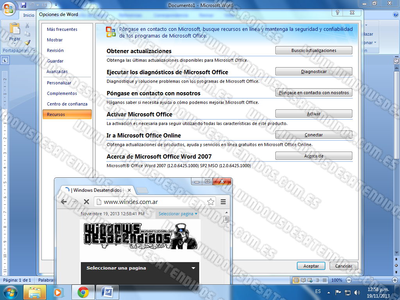Open the Portapapeles dialog launcher

(33, 50)
